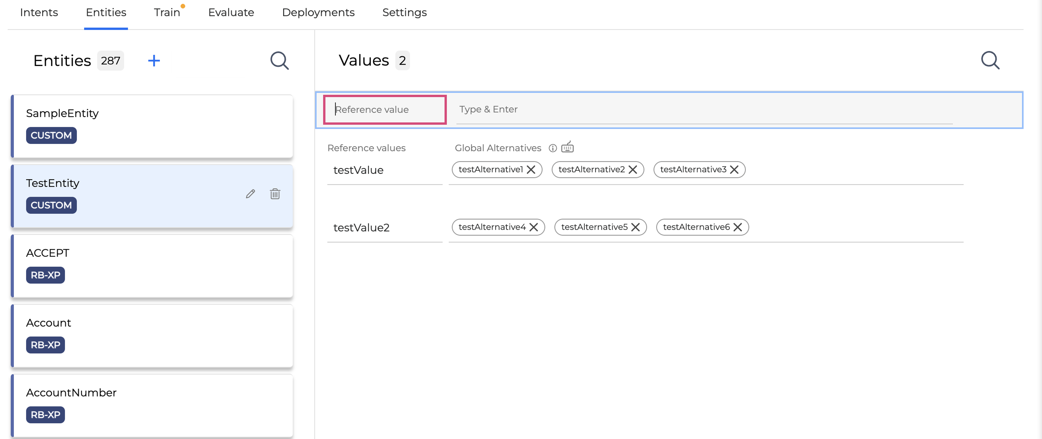Screen dimensions: 1042x439
Task: Select the AccountNumber entity card
Action: 152,405
